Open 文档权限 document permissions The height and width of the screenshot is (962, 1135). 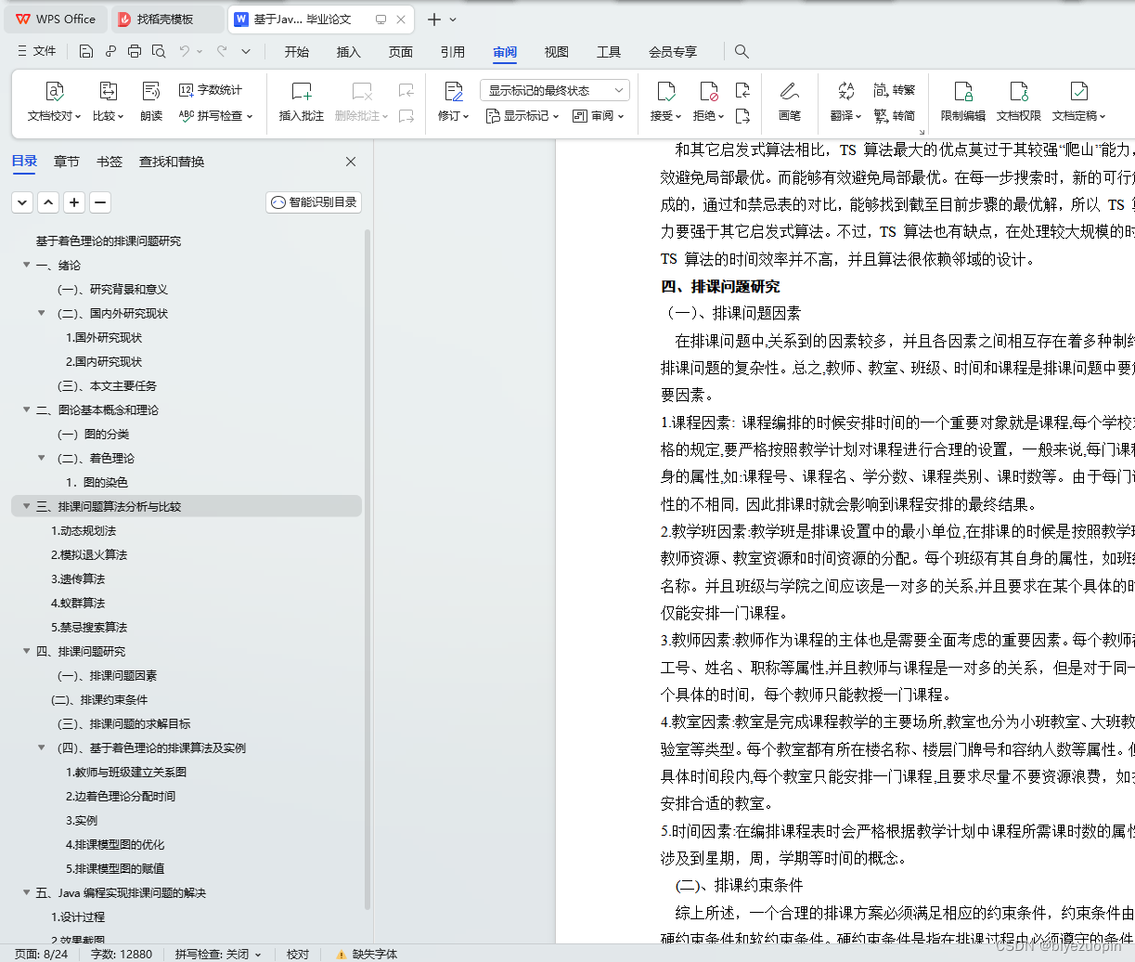pos(1019,101)
